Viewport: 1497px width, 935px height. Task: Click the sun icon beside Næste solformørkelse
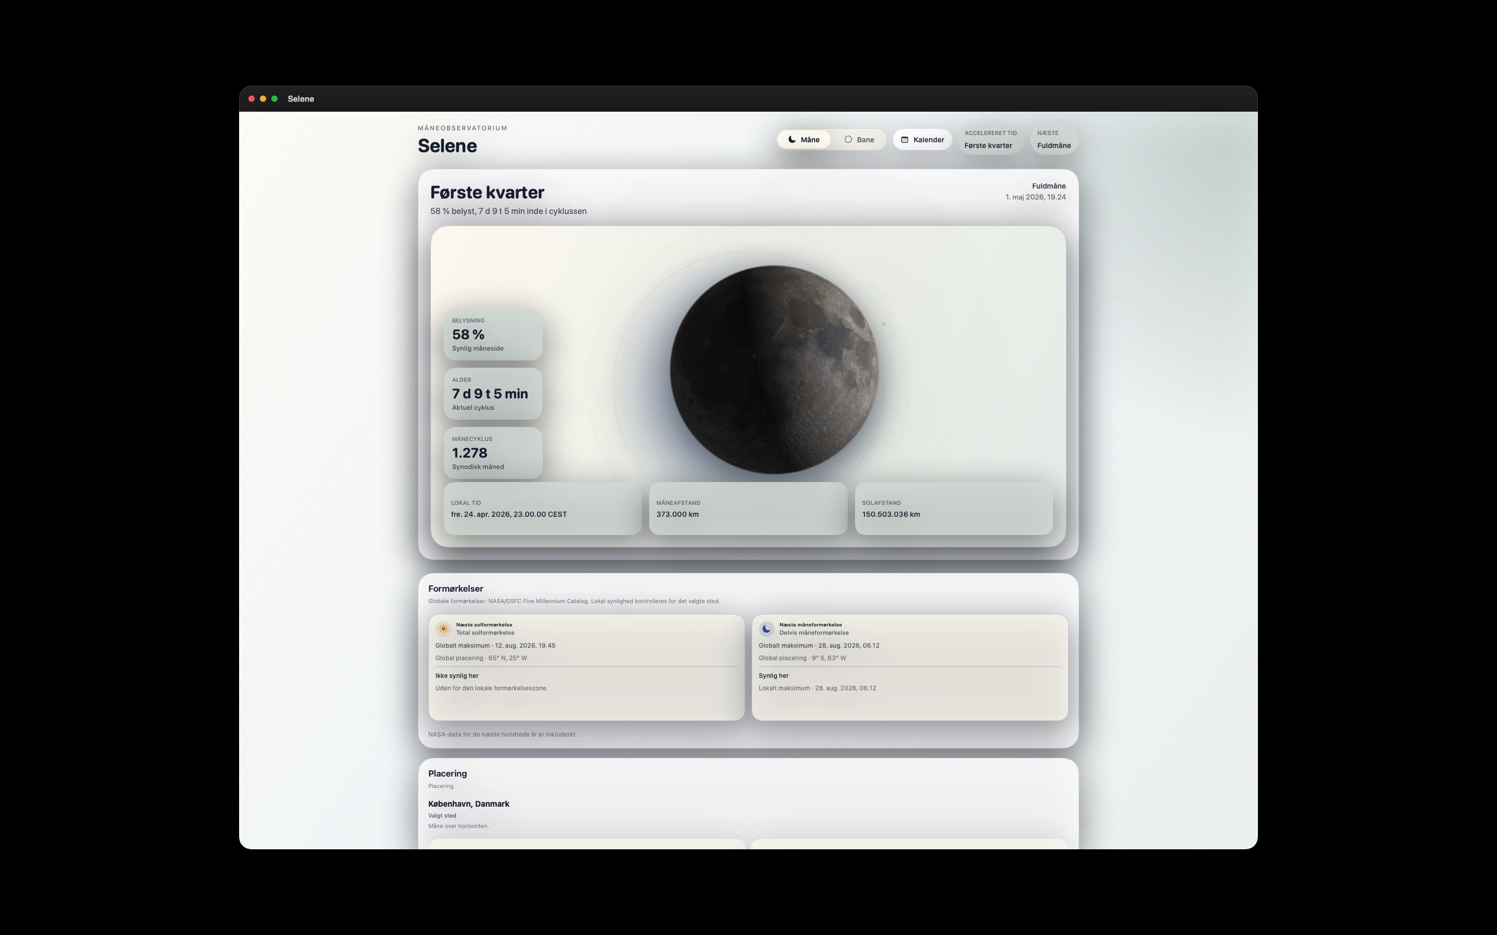443,629
